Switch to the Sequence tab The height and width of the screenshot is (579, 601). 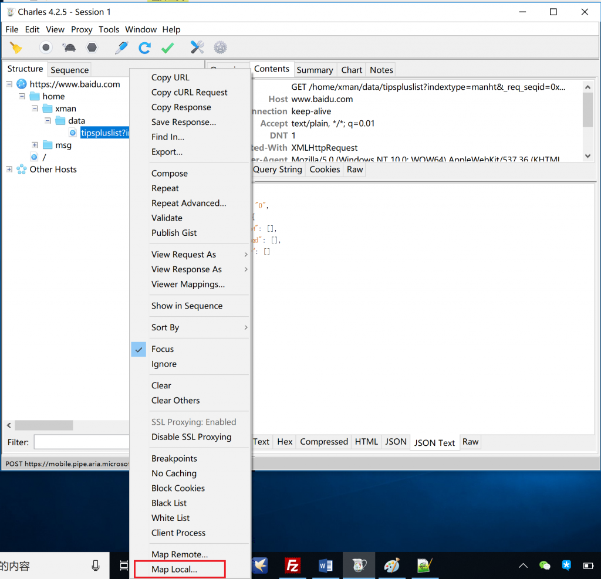coord(69,70)
